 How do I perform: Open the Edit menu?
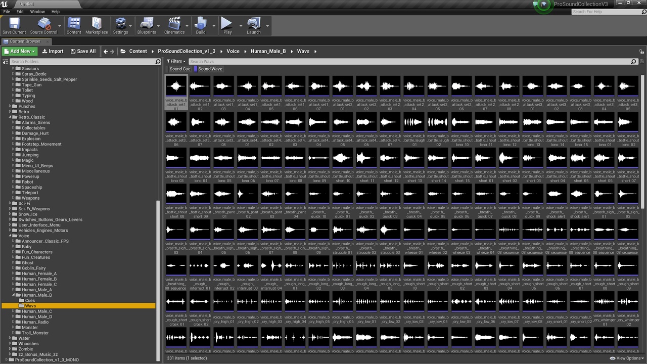tap(20, 12)
